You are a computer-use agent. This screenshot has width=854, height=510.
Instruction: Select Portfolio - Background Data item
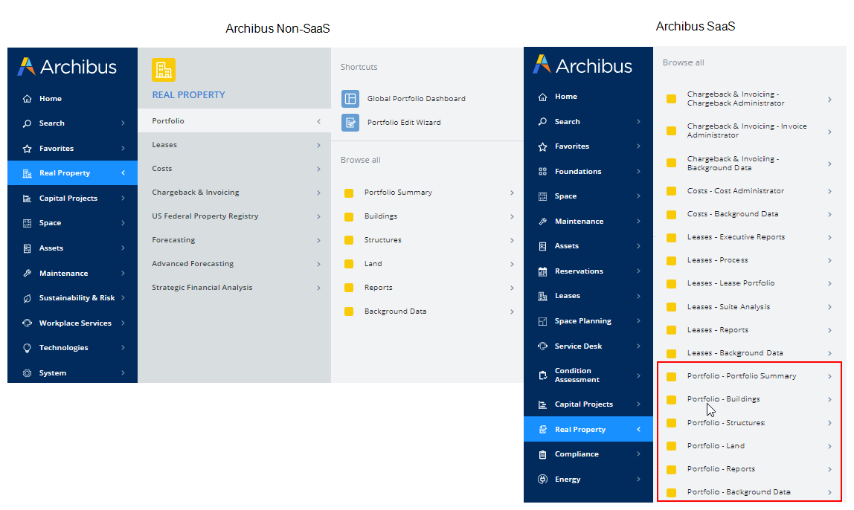pos(738,492)
